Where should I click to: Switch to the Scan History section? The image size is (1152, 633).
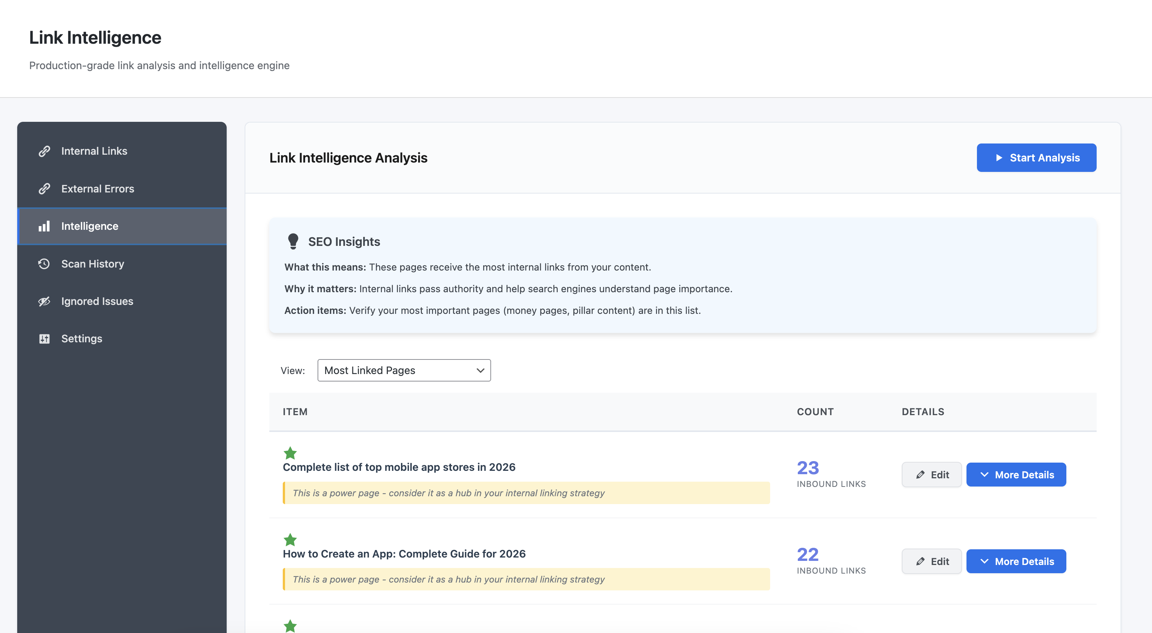(x=93, y=263)
